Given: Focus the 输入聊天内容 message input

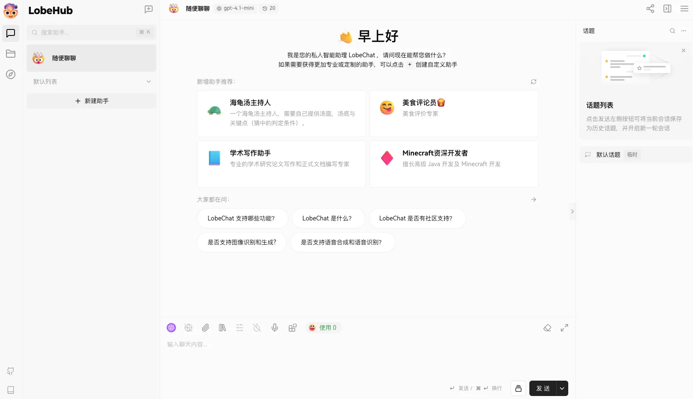Looking at the screenshot, I should click(x=367, y=357).
